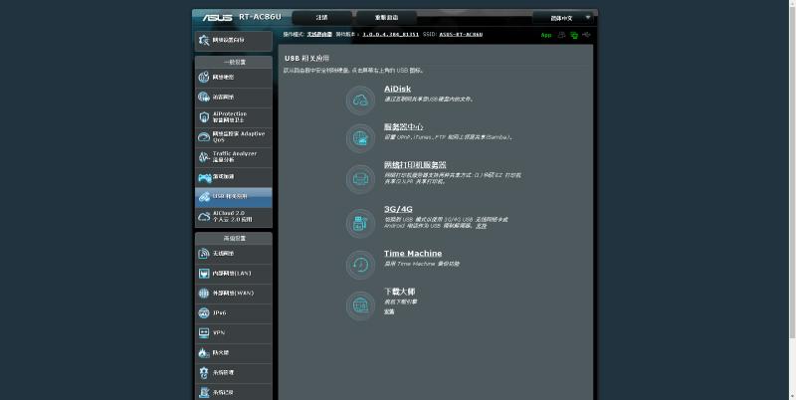Open the network setup wizard (网络设置向导)

(x=234, y=41)
